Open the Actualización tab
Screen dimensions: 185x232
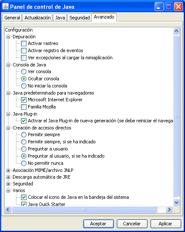point(37,18)
